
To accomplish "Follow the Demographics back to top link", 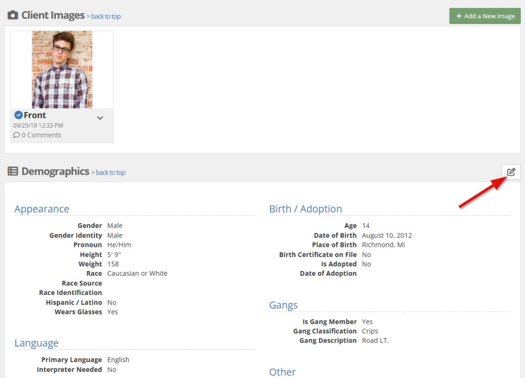I will point(111,173).
